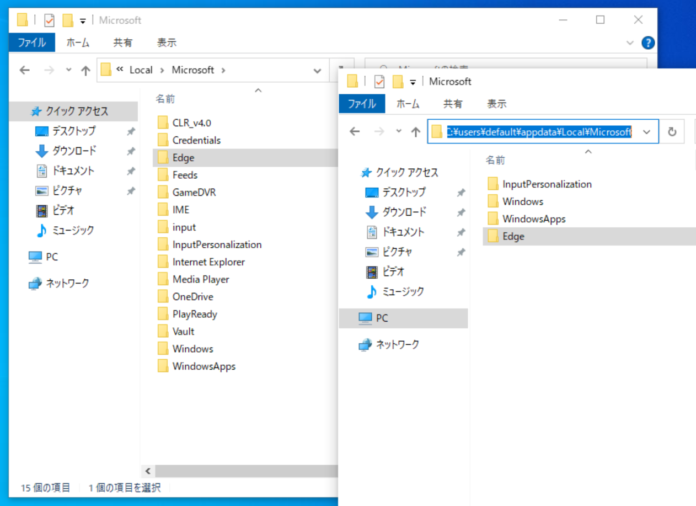
Task: Sort by the 名前 column in the front window
Action: pyautogui.click(x=495, y=160)
